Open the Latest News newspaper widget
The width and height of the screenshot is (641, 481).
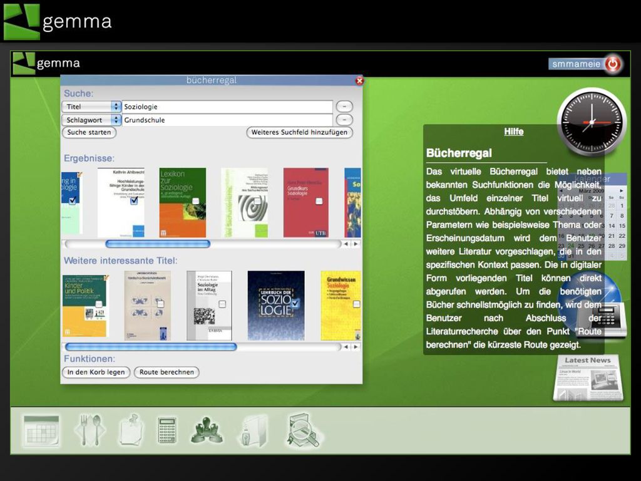[588, 378]
